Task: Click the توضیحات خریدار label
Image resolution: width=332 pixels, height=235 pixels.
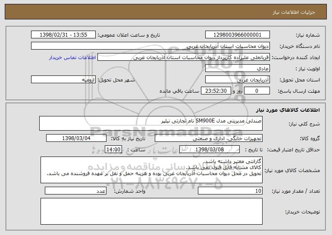Action: (302, 212)
